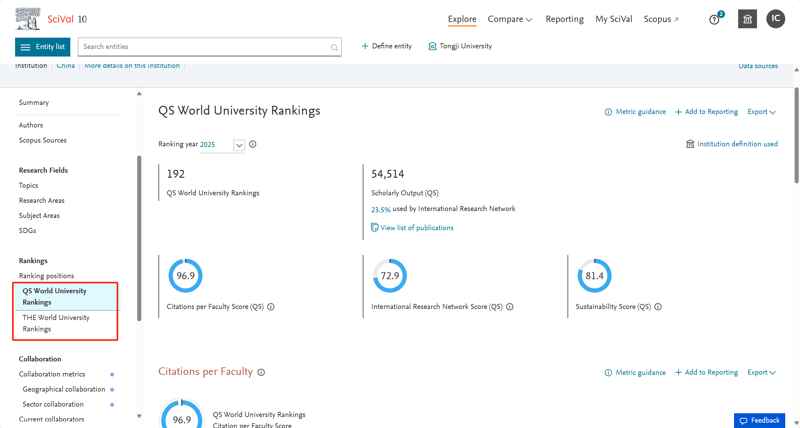Click the institution building icon button

pos(747,19)
